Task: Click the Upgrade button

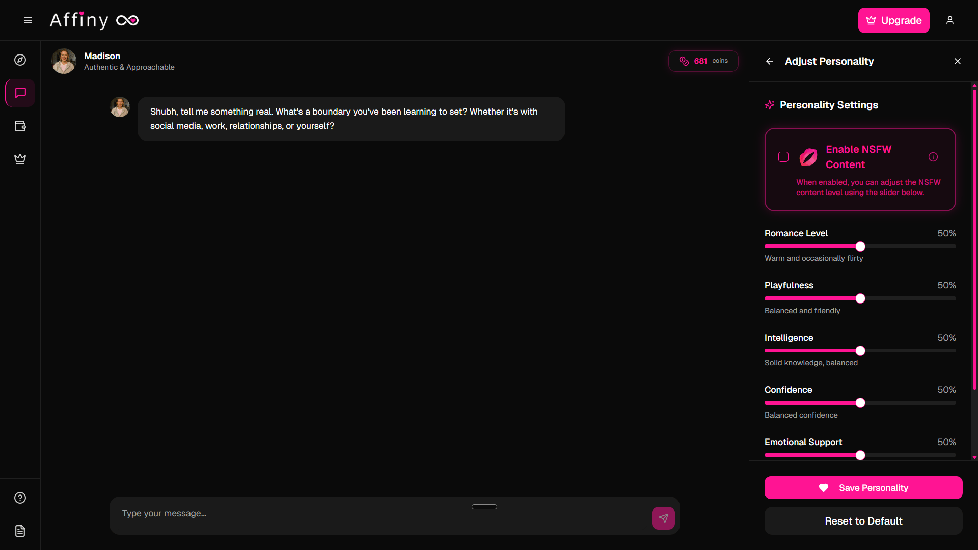Action: click(x=894, y=20)
